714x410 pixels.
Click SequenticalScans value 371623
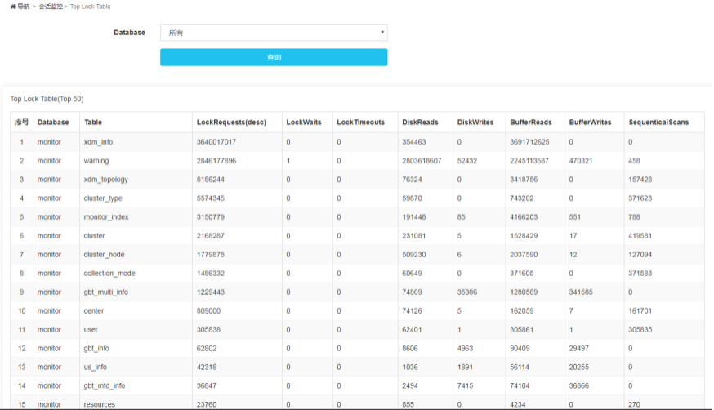coord(640,198)
